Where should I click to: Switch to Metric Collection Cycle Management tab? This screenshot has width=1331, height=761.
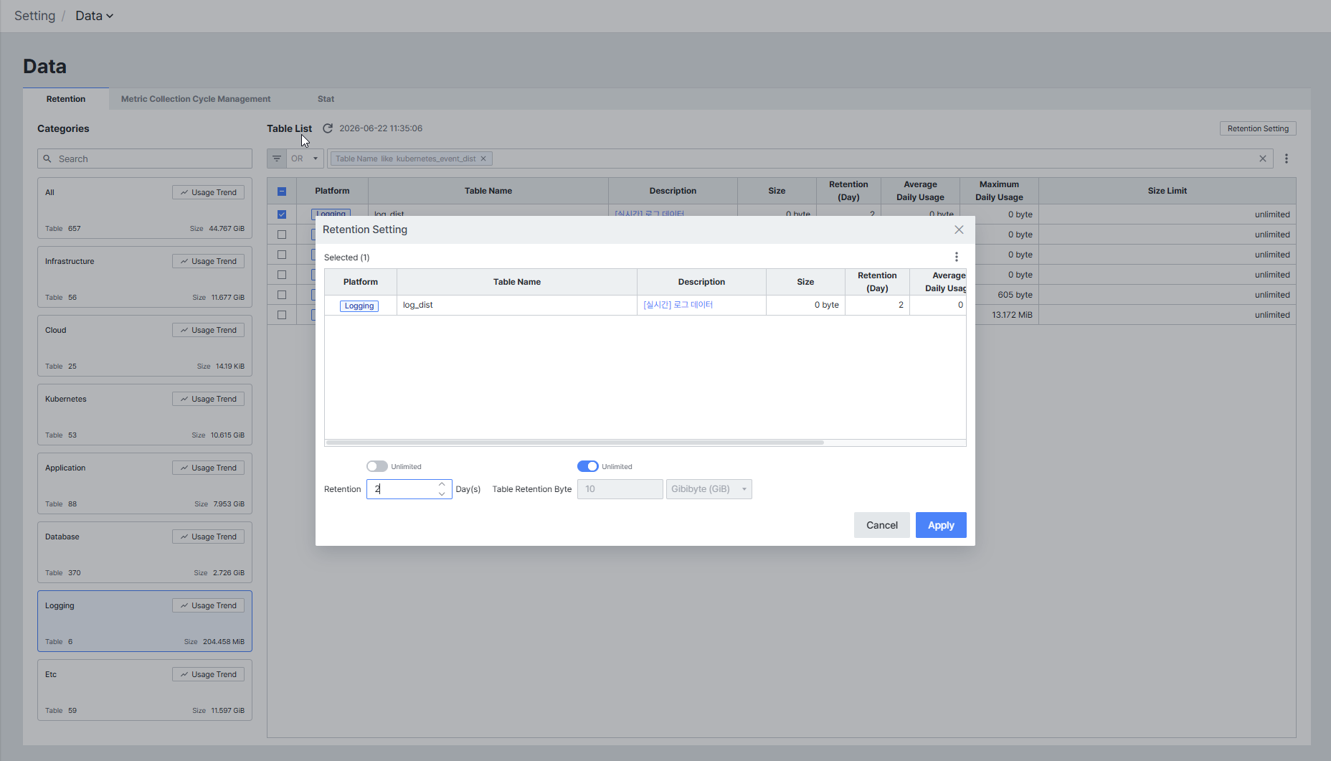(x=196, y=99)
